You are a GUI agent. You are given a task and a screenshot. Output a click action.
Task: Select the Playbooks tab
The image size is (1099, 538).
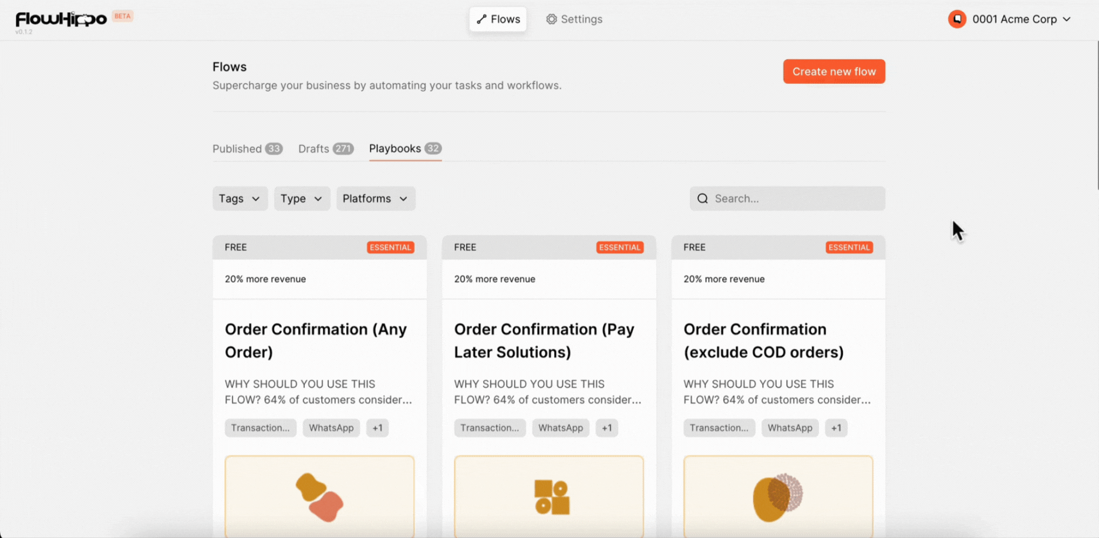[405, 149]
